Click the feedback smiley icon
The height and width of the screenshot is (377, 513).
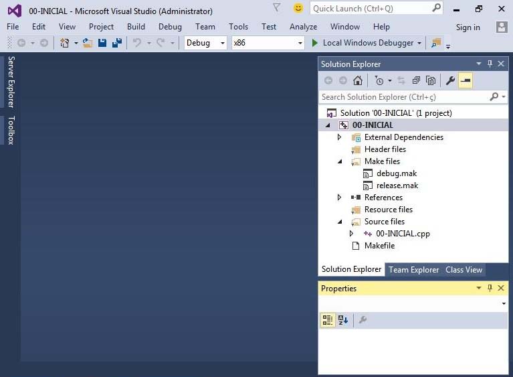(x=298, y=8)
